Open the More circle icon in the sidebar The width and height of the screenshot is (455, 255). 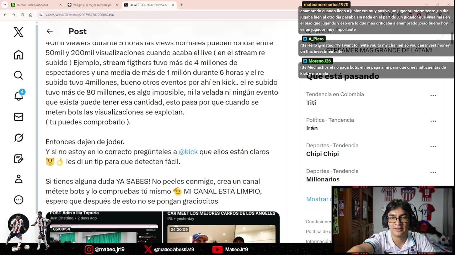pos(18,200)
